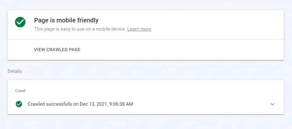The height and width of the screenshot is (129, 292).
Task: Click the word "successfully" in the crawl row
Action: [x=59, y=104]
